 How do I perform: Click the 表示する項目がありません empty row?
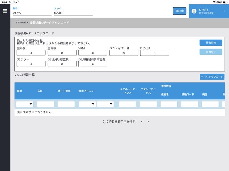120,112
